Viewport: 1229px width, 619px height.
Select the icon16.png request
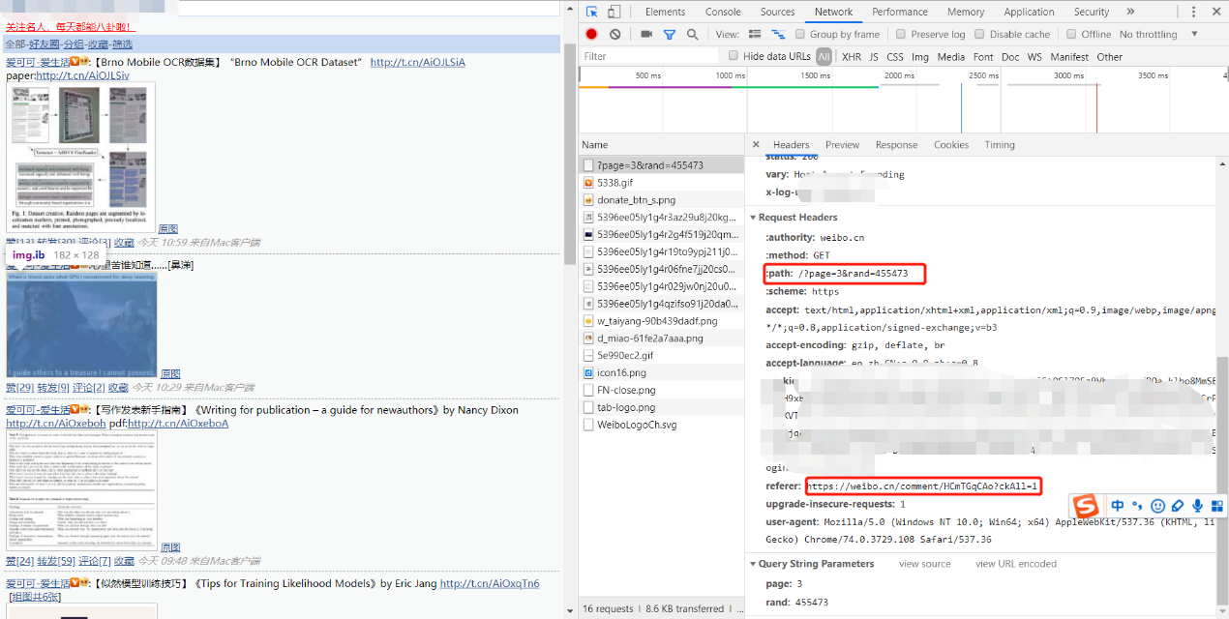click(x=661, y=372)
